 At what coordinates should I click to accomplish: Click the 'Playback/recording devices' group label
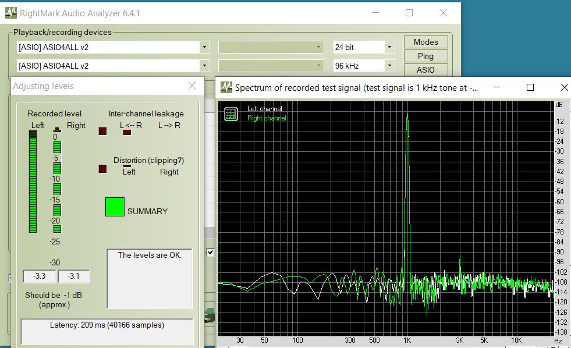point(62,32)
